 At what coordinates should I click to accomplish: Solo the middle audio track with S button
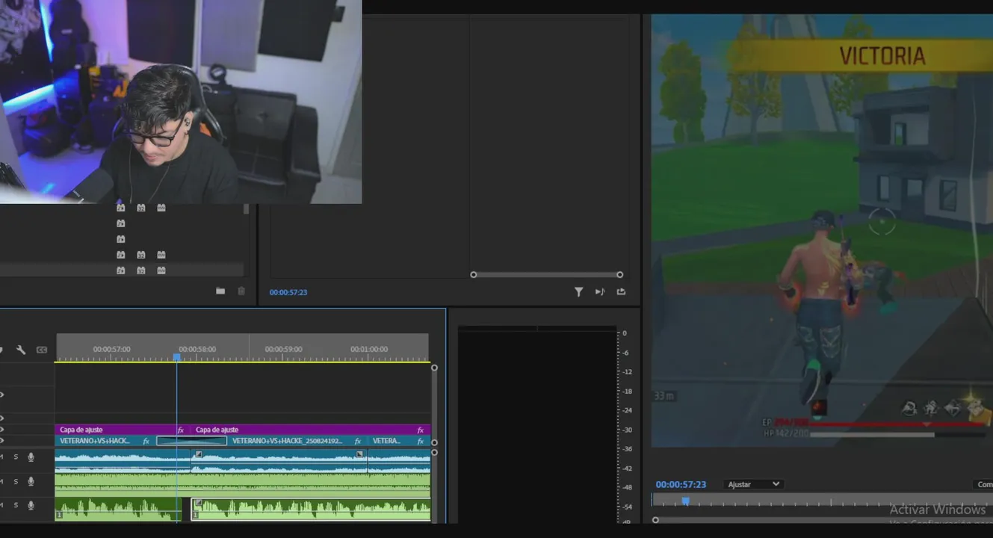[16, 481]
